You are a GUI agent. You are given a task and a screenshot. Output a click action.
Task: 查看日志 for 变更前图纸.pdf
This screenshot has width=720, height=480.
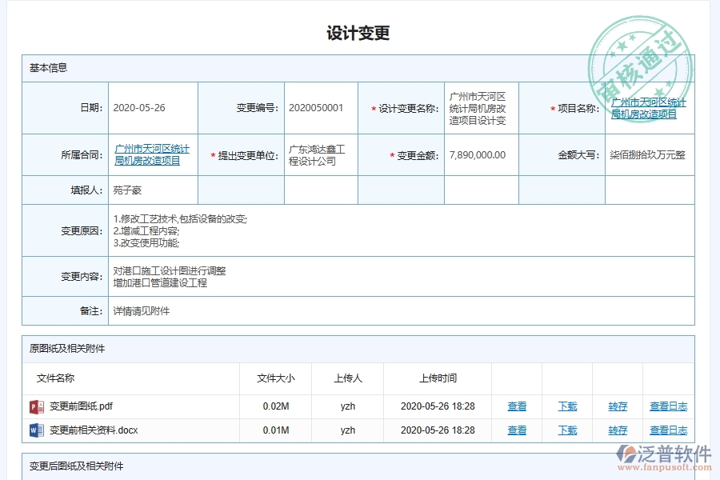(x=670, y=406)
